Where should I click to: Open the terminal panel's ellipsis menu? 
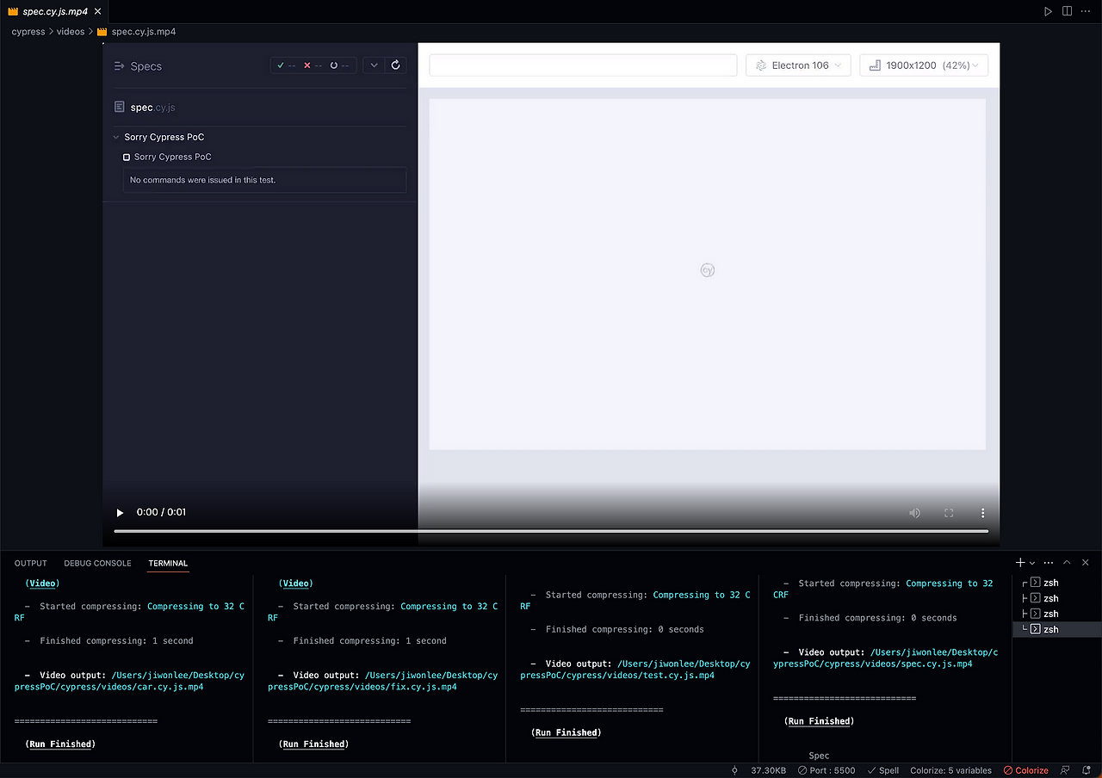click(x=1049, y=563)
